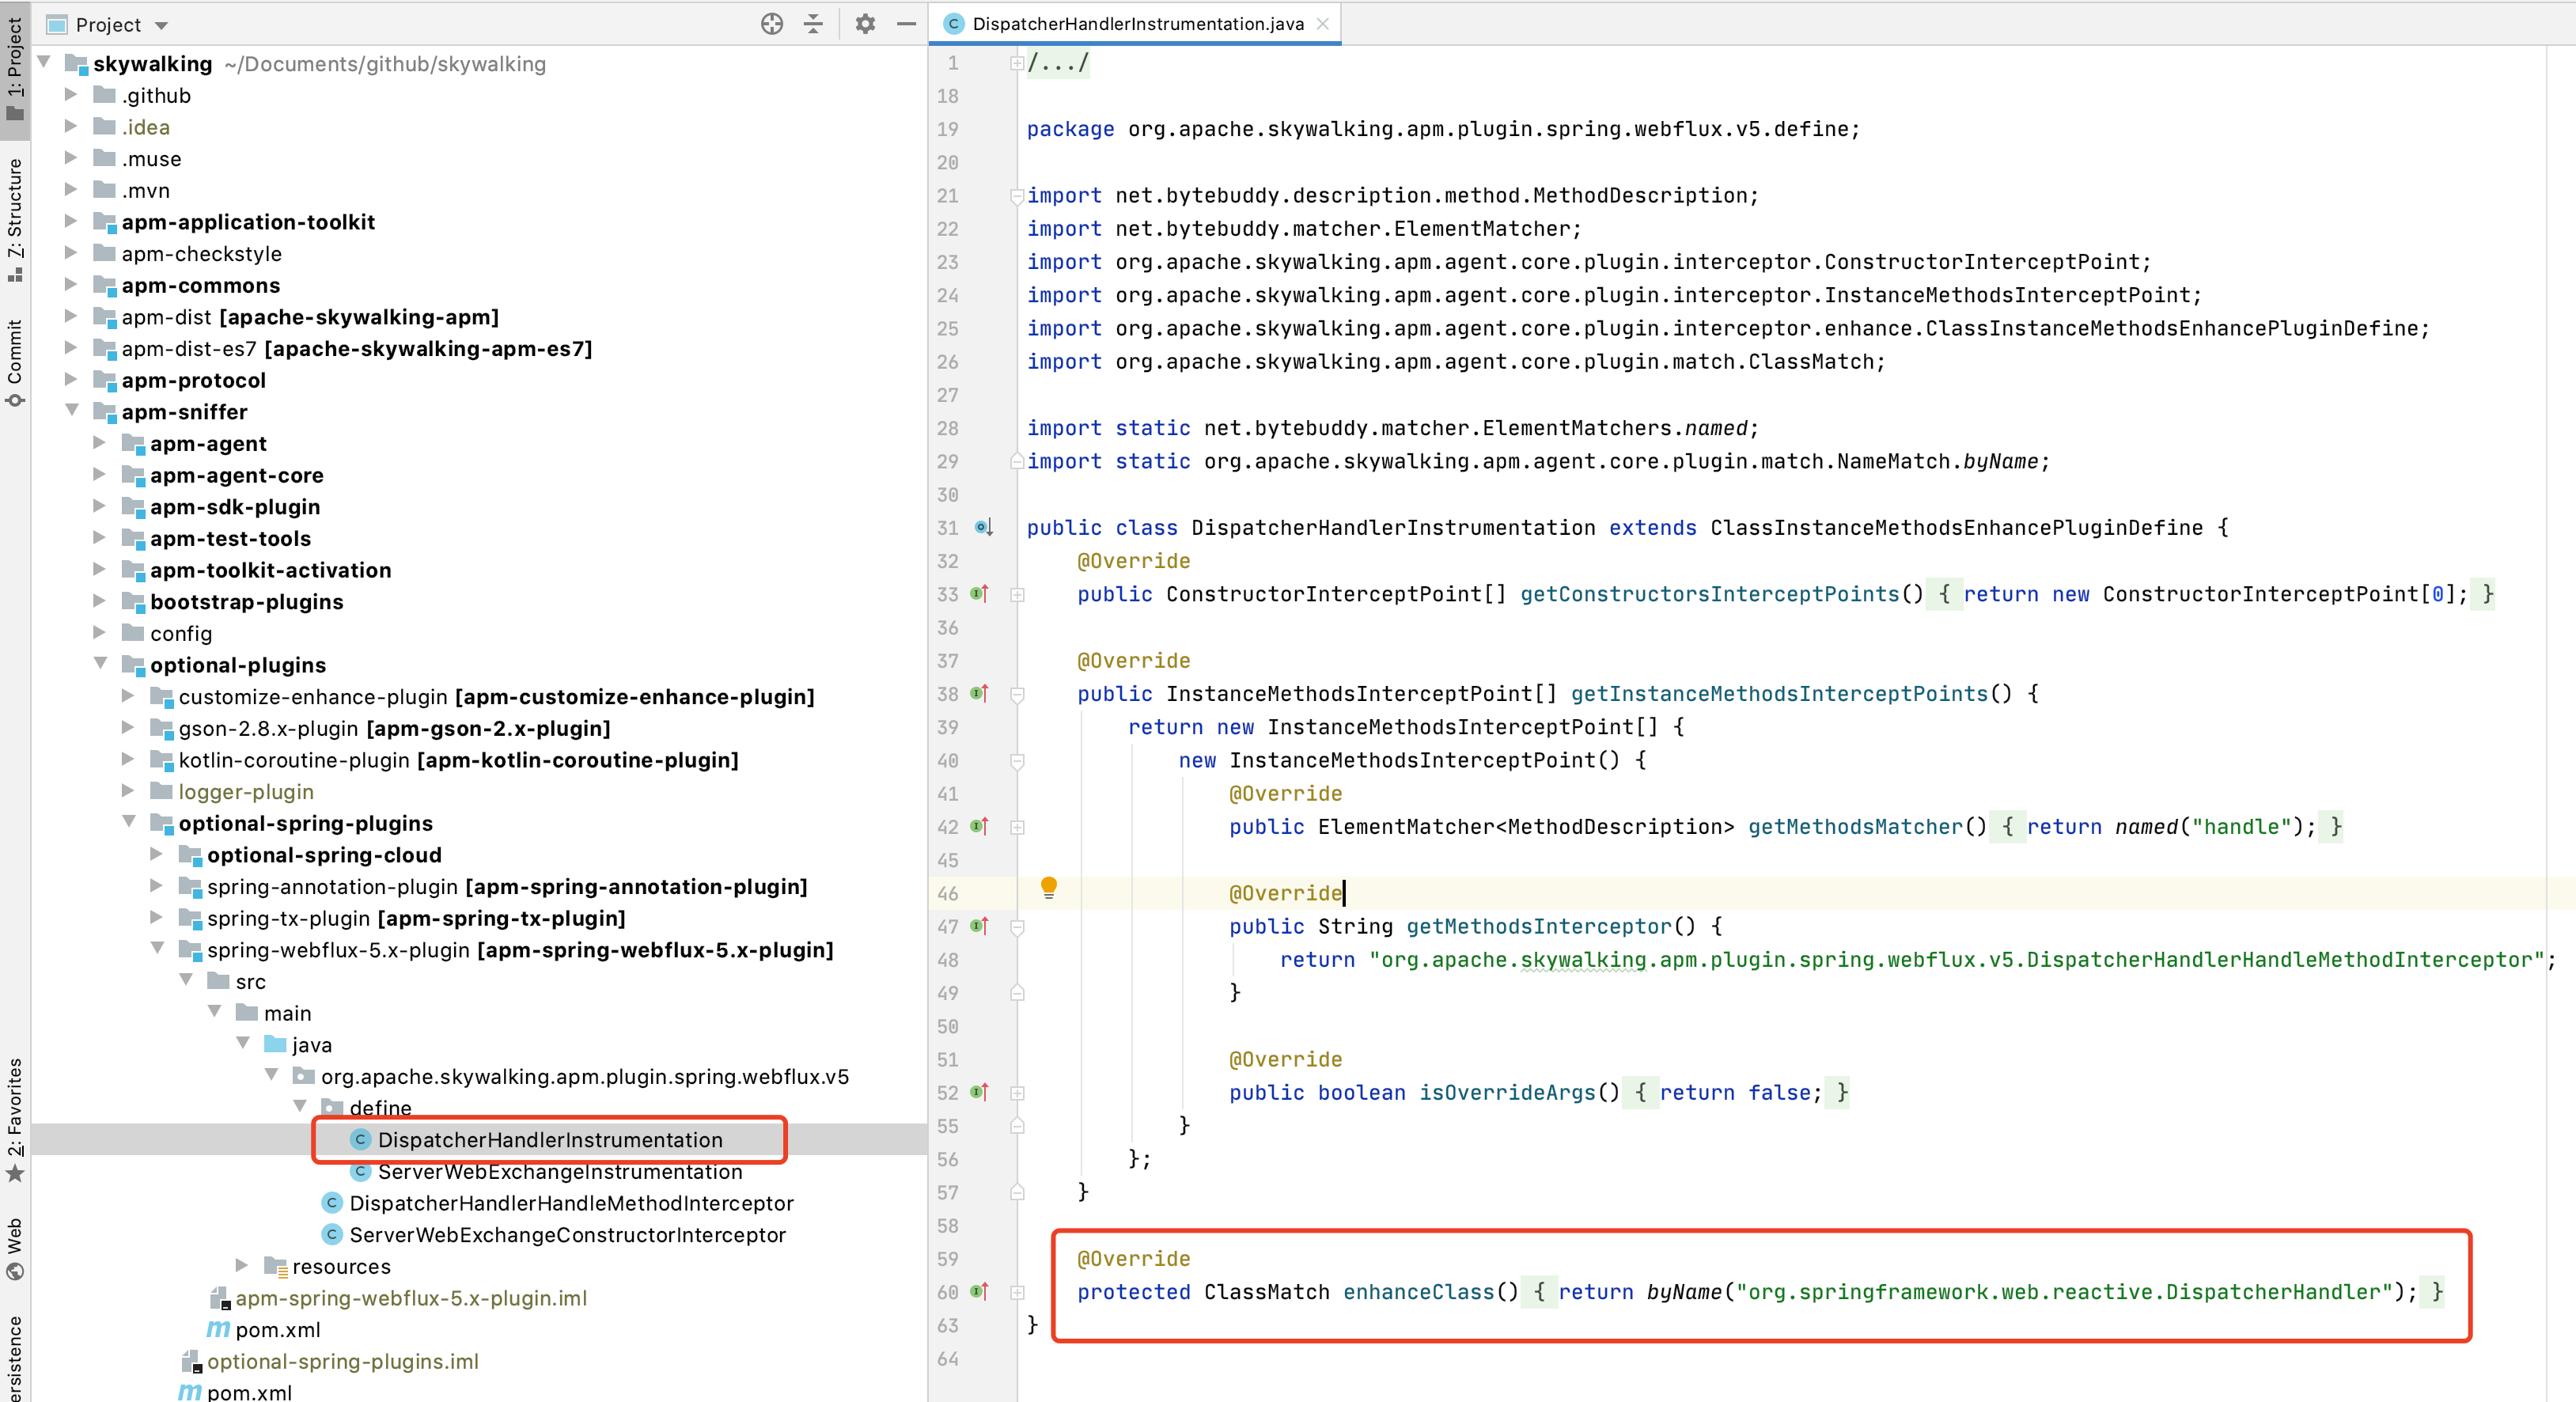Open the apm-spring-webflux-5.x-plugin.iml file
Viewport: 2576px width, 1402px height.
[x=410, y=1298]
